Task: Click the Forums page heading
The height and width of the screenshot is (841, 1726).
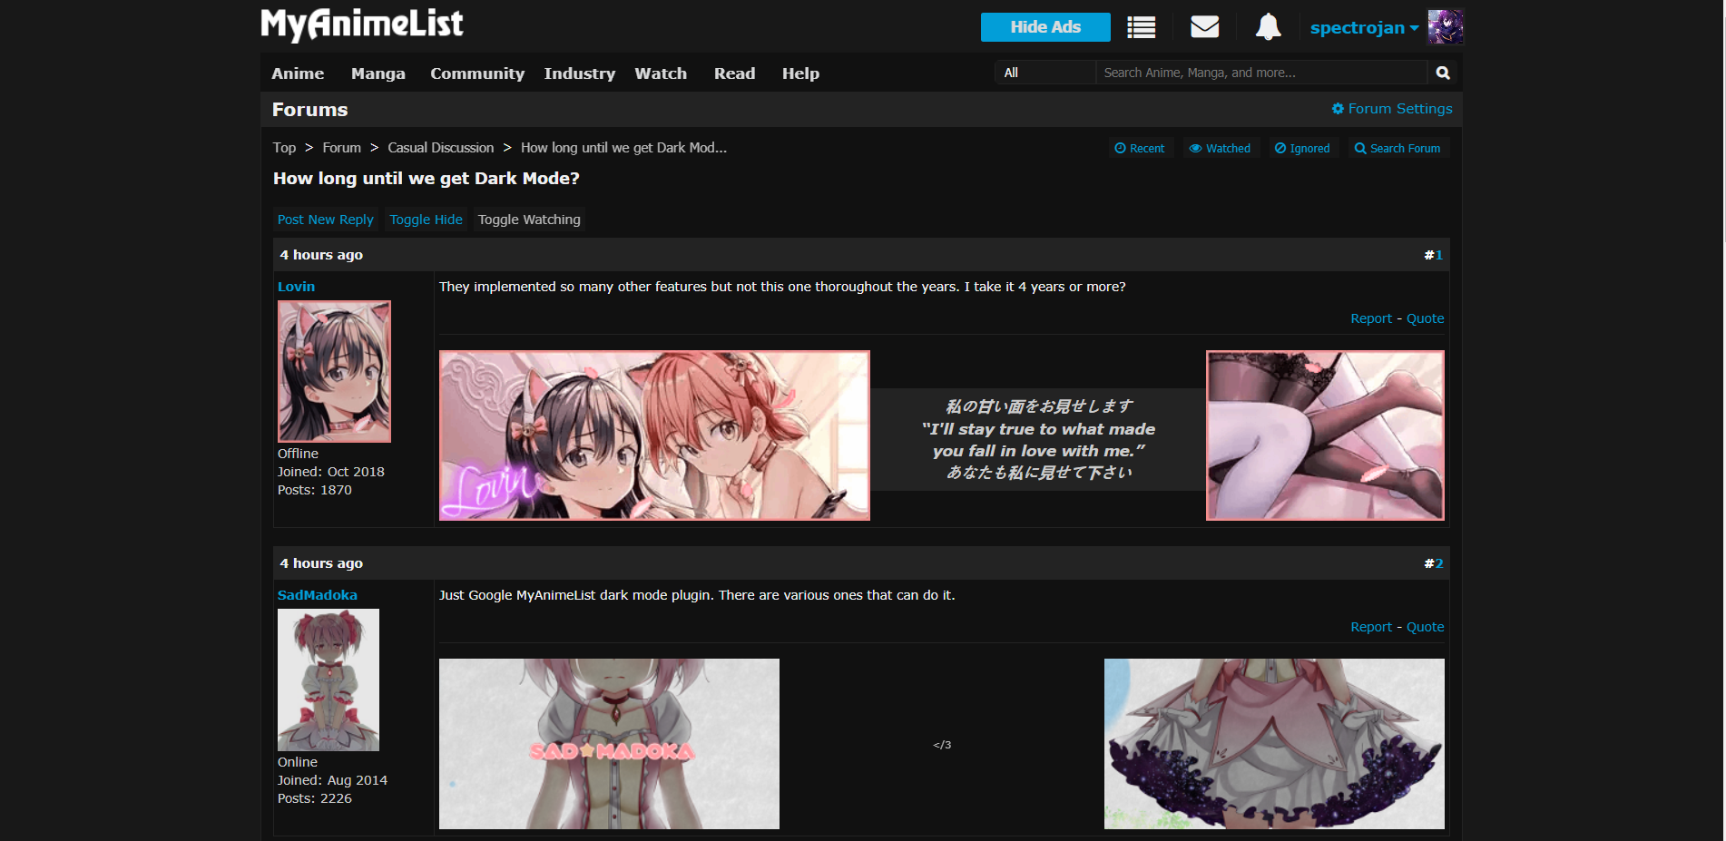Action: (310, 110)
